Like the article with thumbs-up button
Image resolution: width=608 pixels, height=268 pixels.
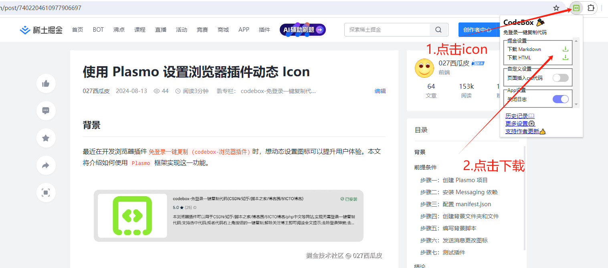click(46, 83)
